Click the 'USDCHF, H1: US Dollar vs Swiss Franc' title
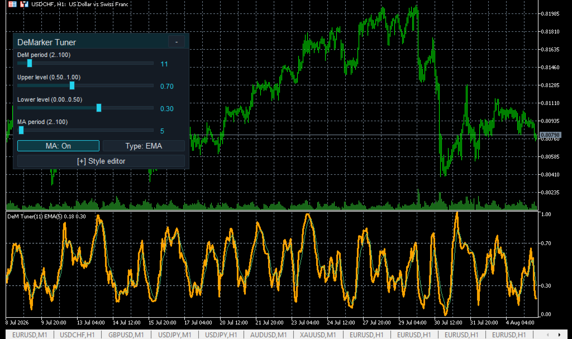 click(79, 4)
